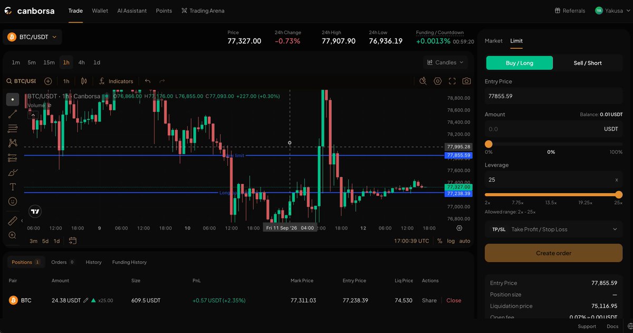Select the trend line drawing tool

click(x=13, y=113)
